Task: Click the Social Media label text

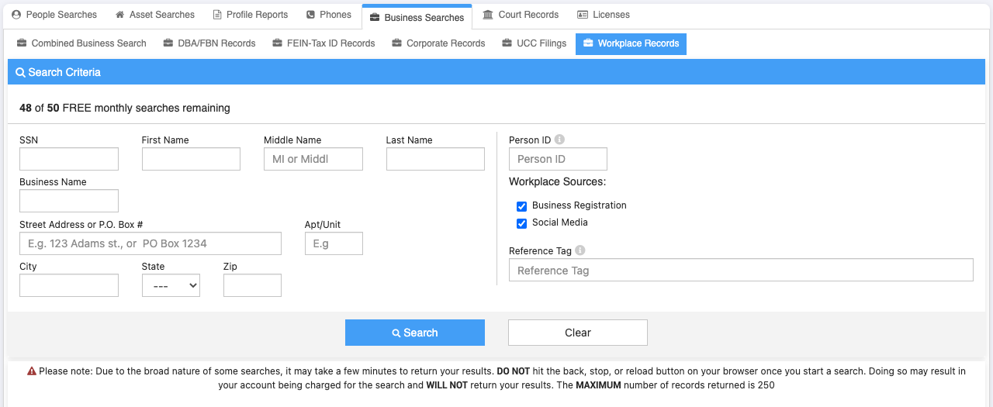Action: tap(560, 222)
